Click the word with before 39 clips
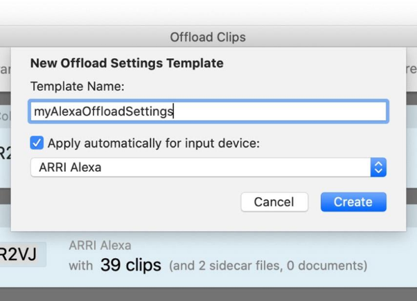The height and width of the screenshot is (301, 417). pos(81,266)
